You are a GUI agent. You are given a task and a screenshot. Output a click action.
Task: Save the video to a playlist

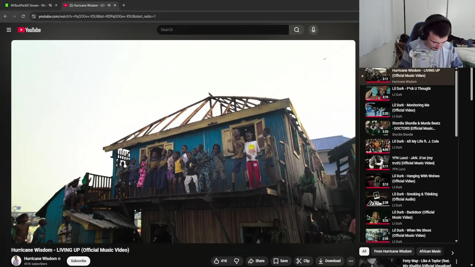click(281, 261)
